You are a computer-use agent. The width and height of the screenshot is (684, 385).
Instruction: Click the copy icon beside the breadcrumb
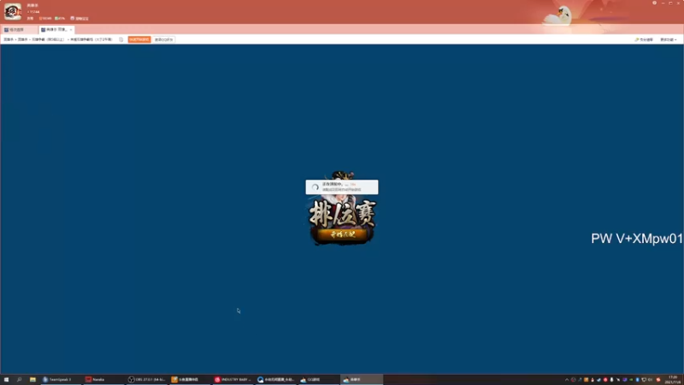[121, 39]
